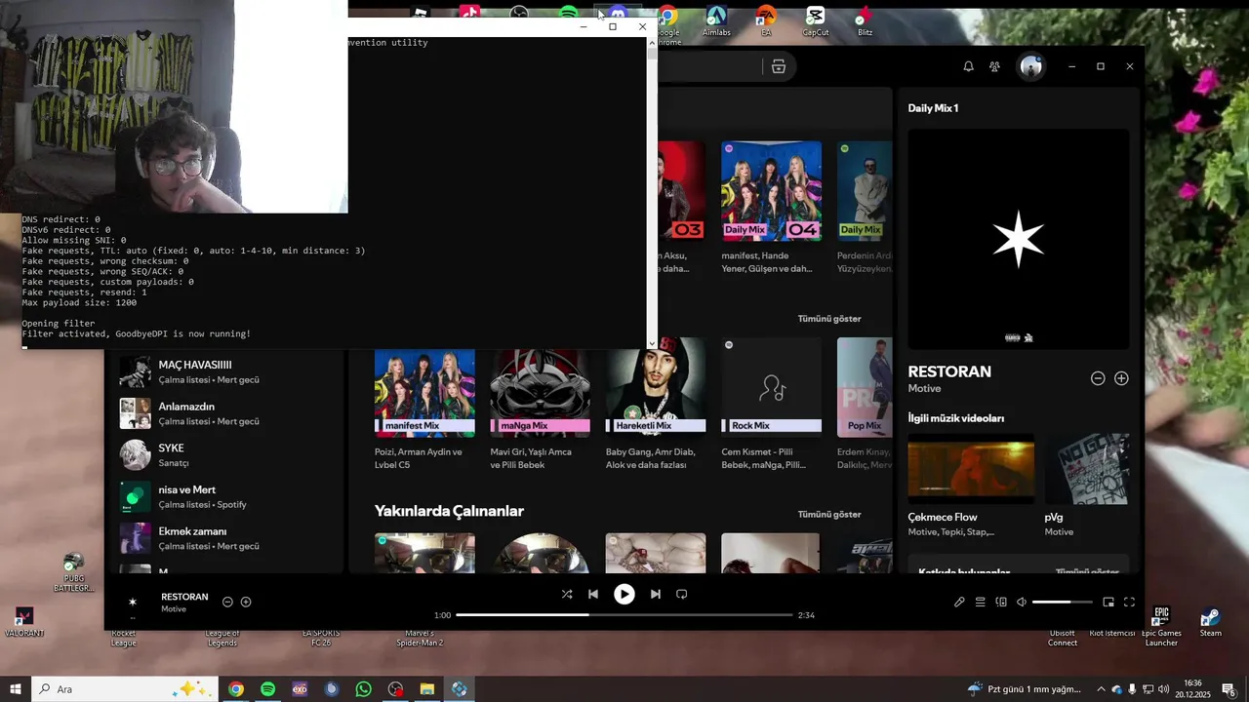Viewport: 1249px width, 702px height.
Task: Show hidden system tray icons
Action: (1101, 689)
